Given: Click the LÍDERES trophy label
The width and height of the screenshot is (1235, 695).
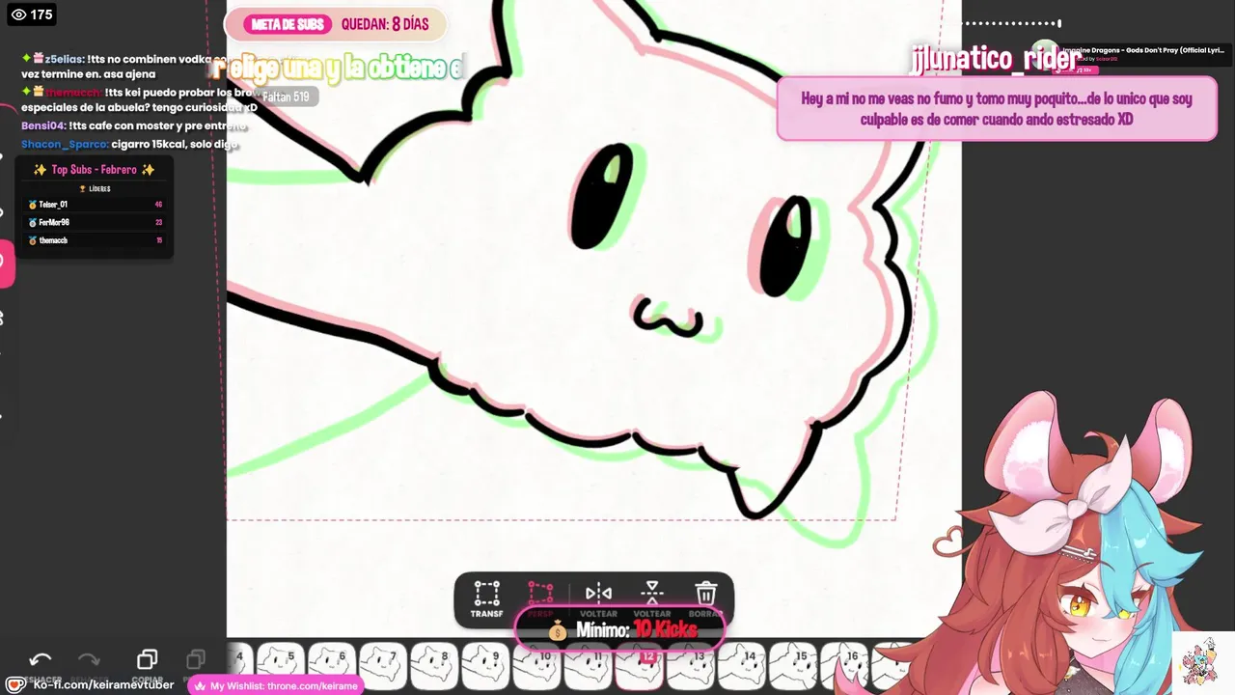Looking at the screenshot, I should [x=95, y=189].
